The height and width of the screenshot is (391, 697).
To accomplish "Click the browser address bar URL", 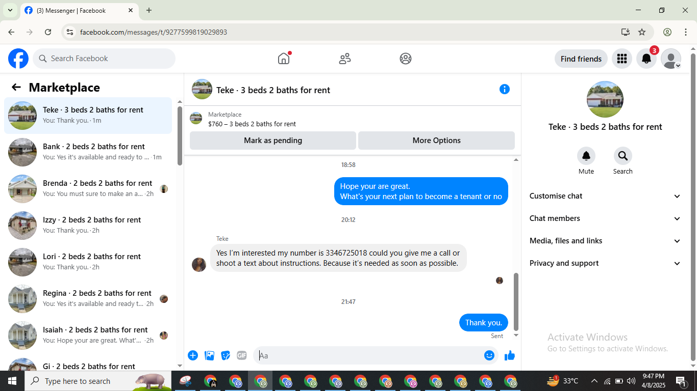I will pyautogui.click(x=154, y=32).
